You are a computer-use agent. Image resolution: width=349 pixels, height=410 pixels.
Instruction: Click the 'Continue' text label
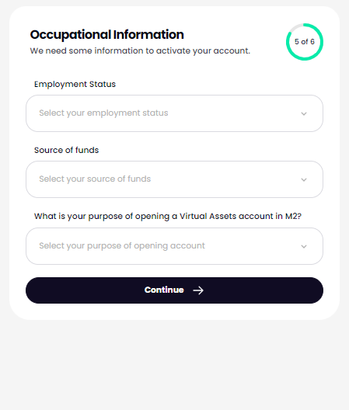(x=164, y=290)
